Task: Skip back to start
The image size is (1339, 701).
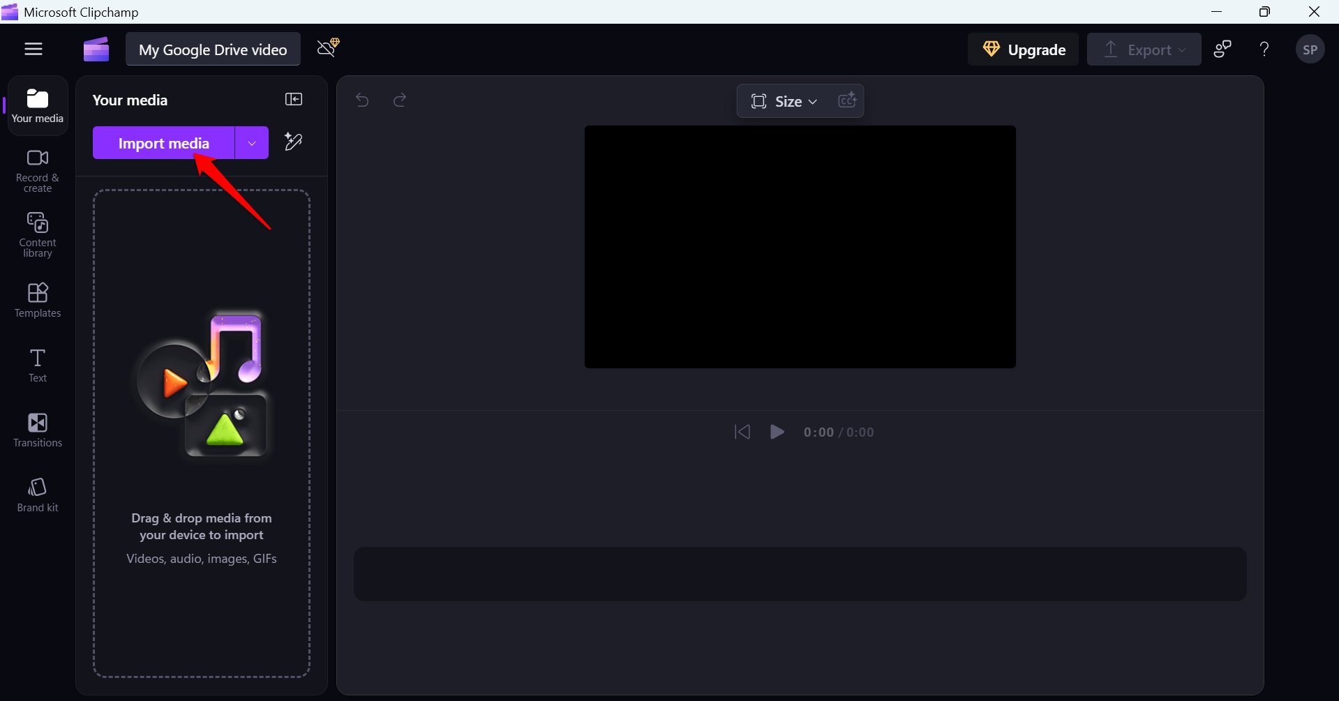Action: click(742, 432)
